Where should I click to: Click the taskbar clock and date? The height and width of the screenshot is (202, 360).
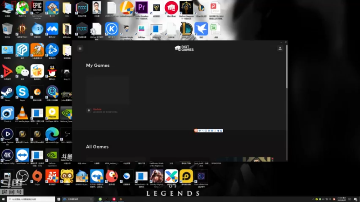pyautogui.click(x=342, y=199)
